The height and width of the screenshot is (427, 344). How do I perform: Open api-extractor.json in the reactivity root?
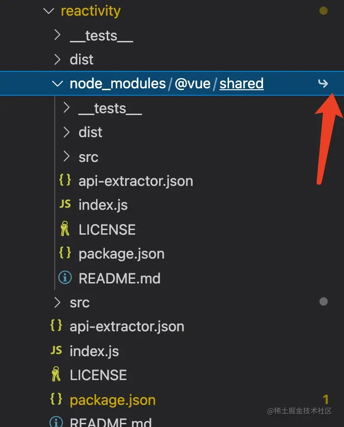(127, 327)
